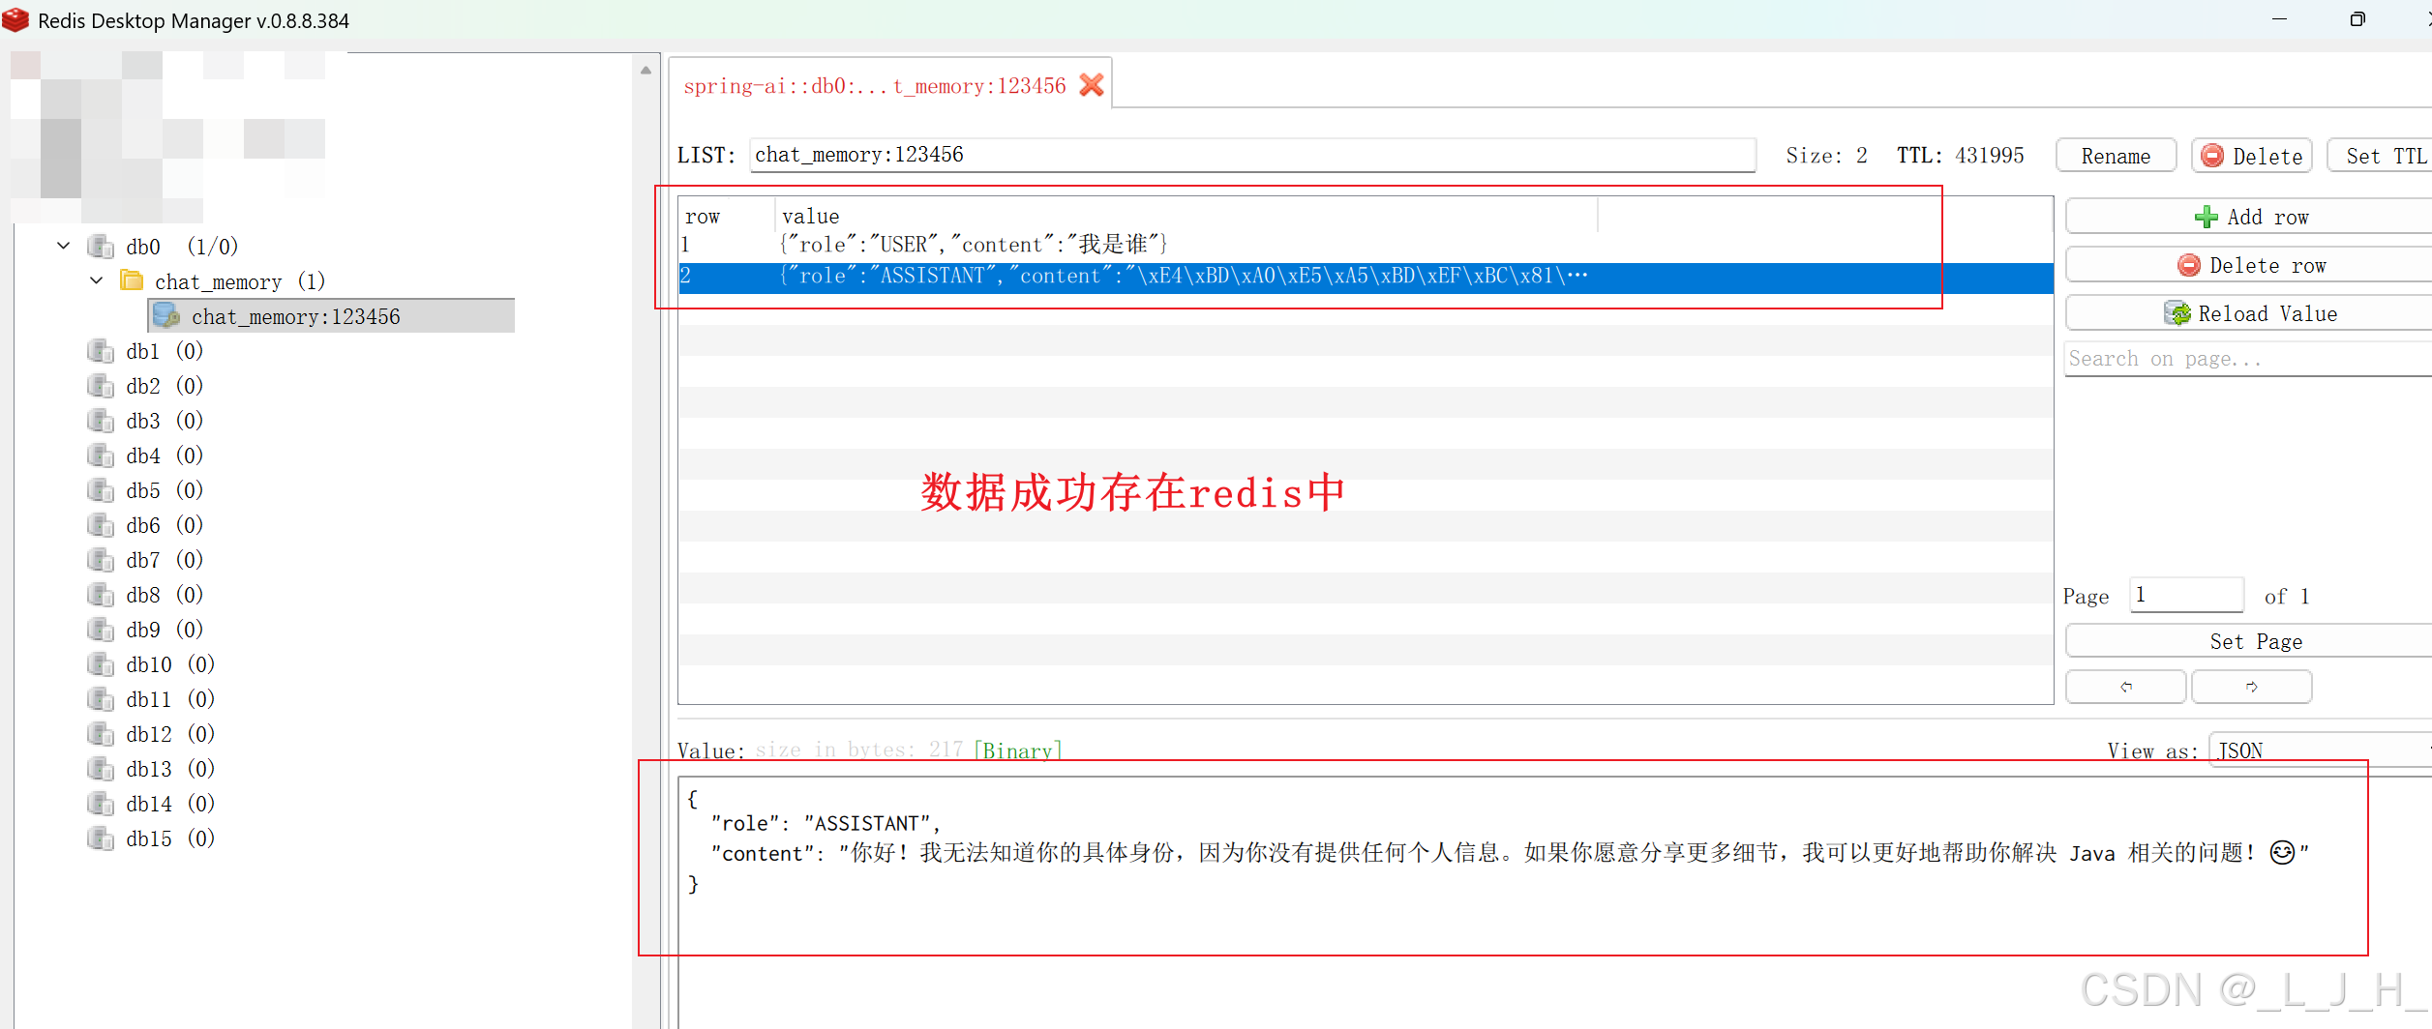Viewport: 2432px width, 1029px height.
Task: Click the db0 database icon
Action: (101, 246)
